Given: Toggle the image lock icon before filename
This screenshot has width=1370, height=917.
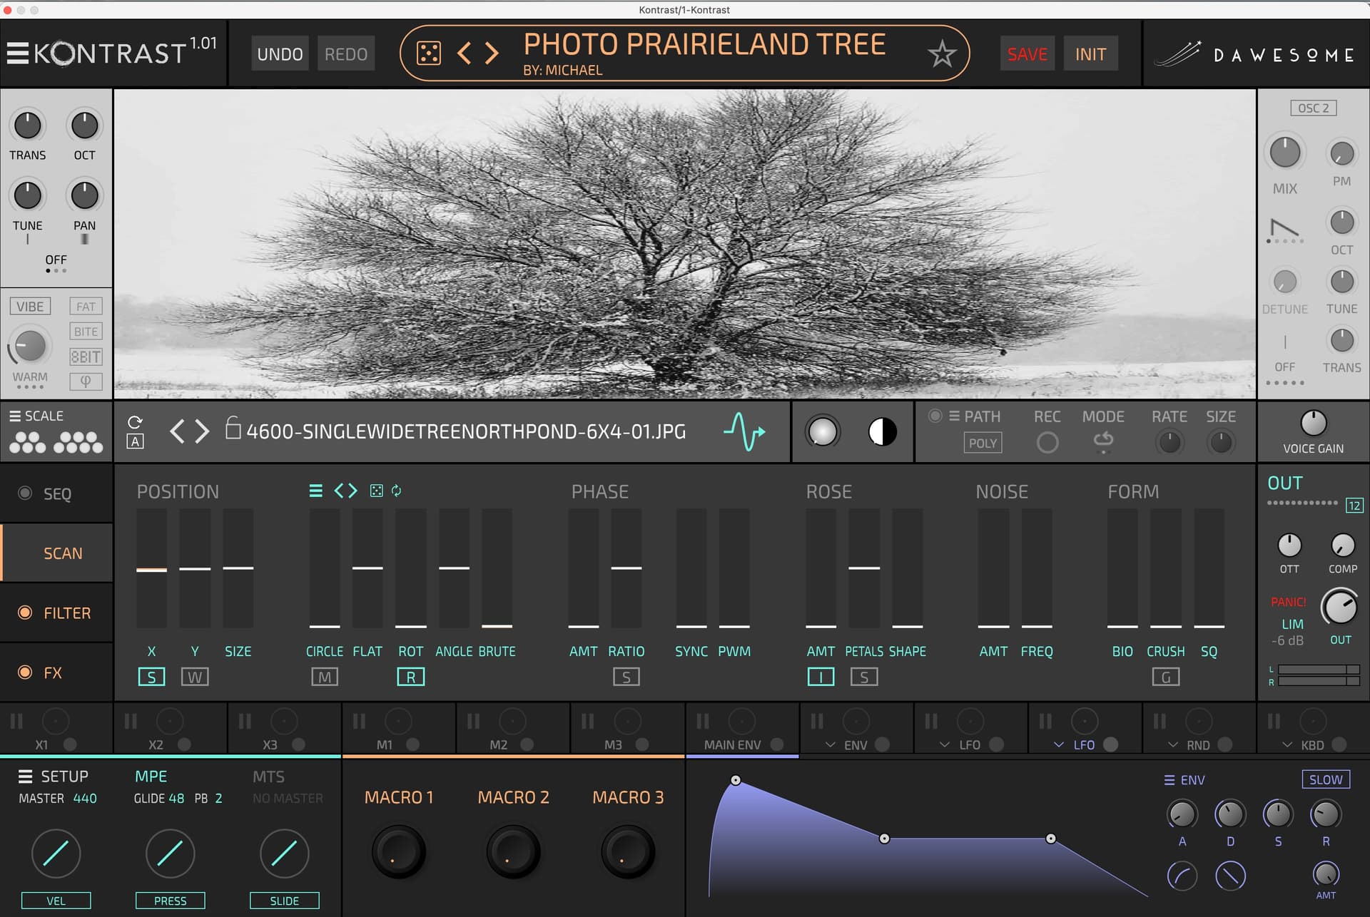Looking at the screenshot, I should click(233, 428).
